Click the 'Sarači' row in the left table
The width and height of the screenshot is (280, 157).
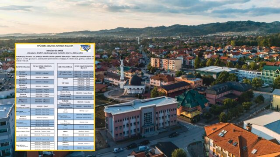point(35,106)
